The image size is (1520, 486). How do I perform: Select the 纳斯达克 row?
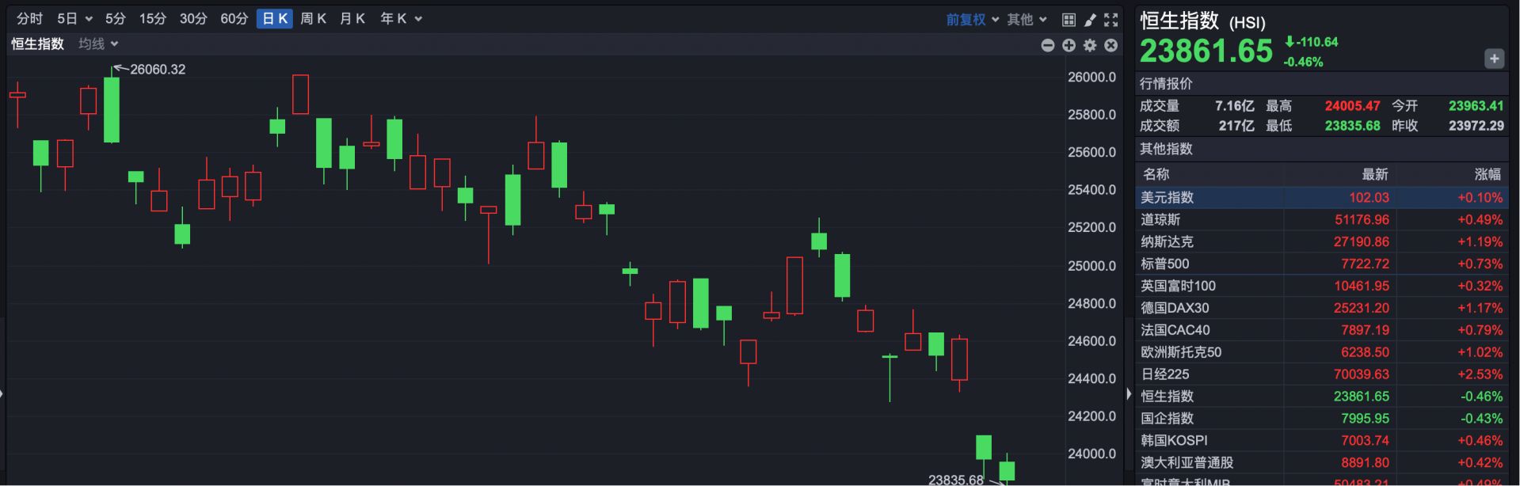(1321, 241)
